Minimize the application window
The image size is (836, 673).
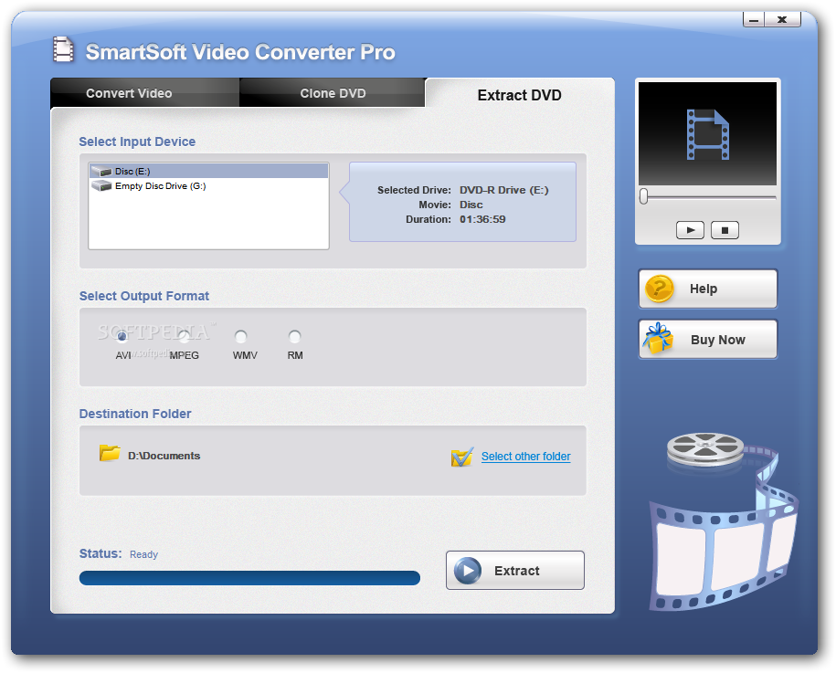click(754, 20)
